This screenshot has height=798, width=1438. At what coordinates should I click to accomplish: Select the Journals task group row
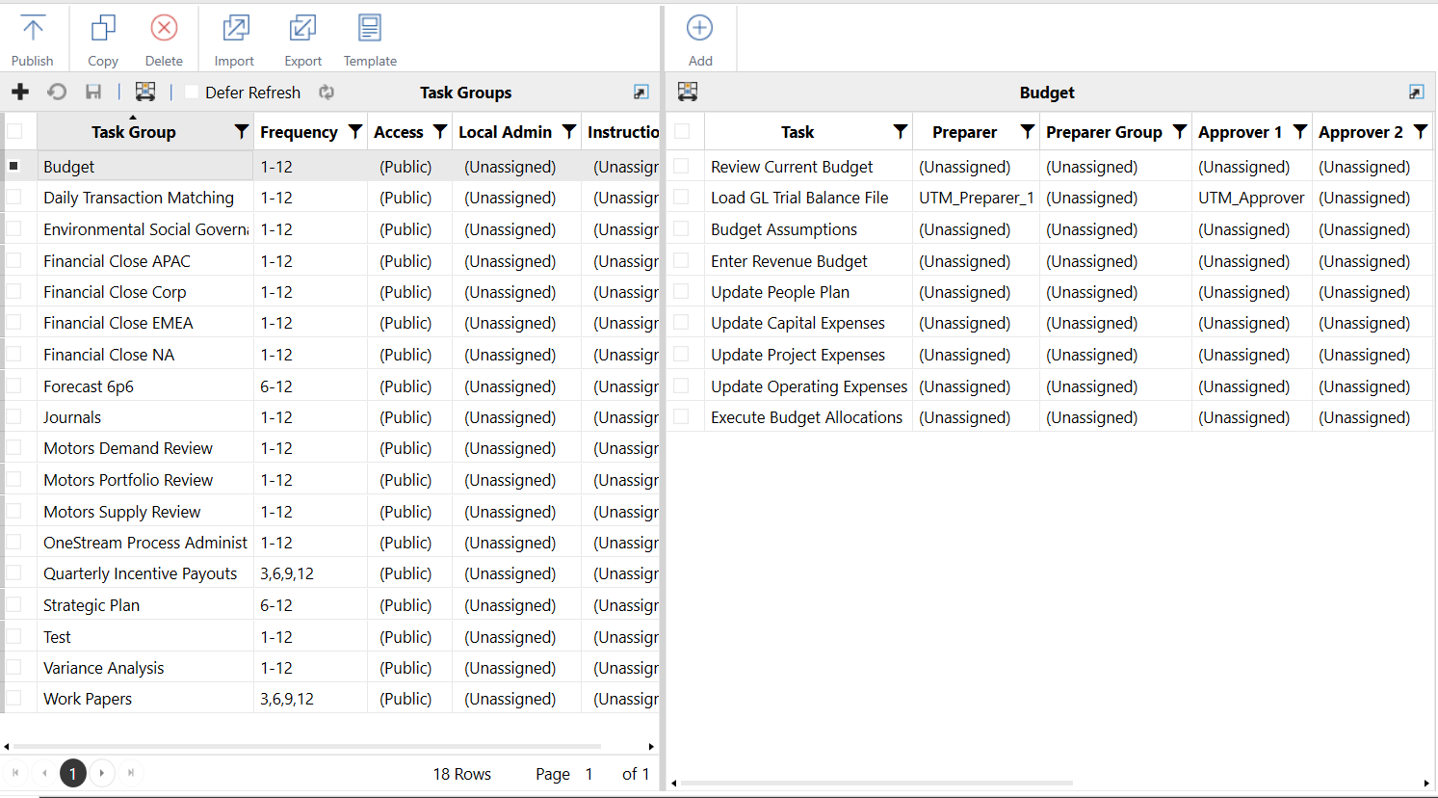330,417
